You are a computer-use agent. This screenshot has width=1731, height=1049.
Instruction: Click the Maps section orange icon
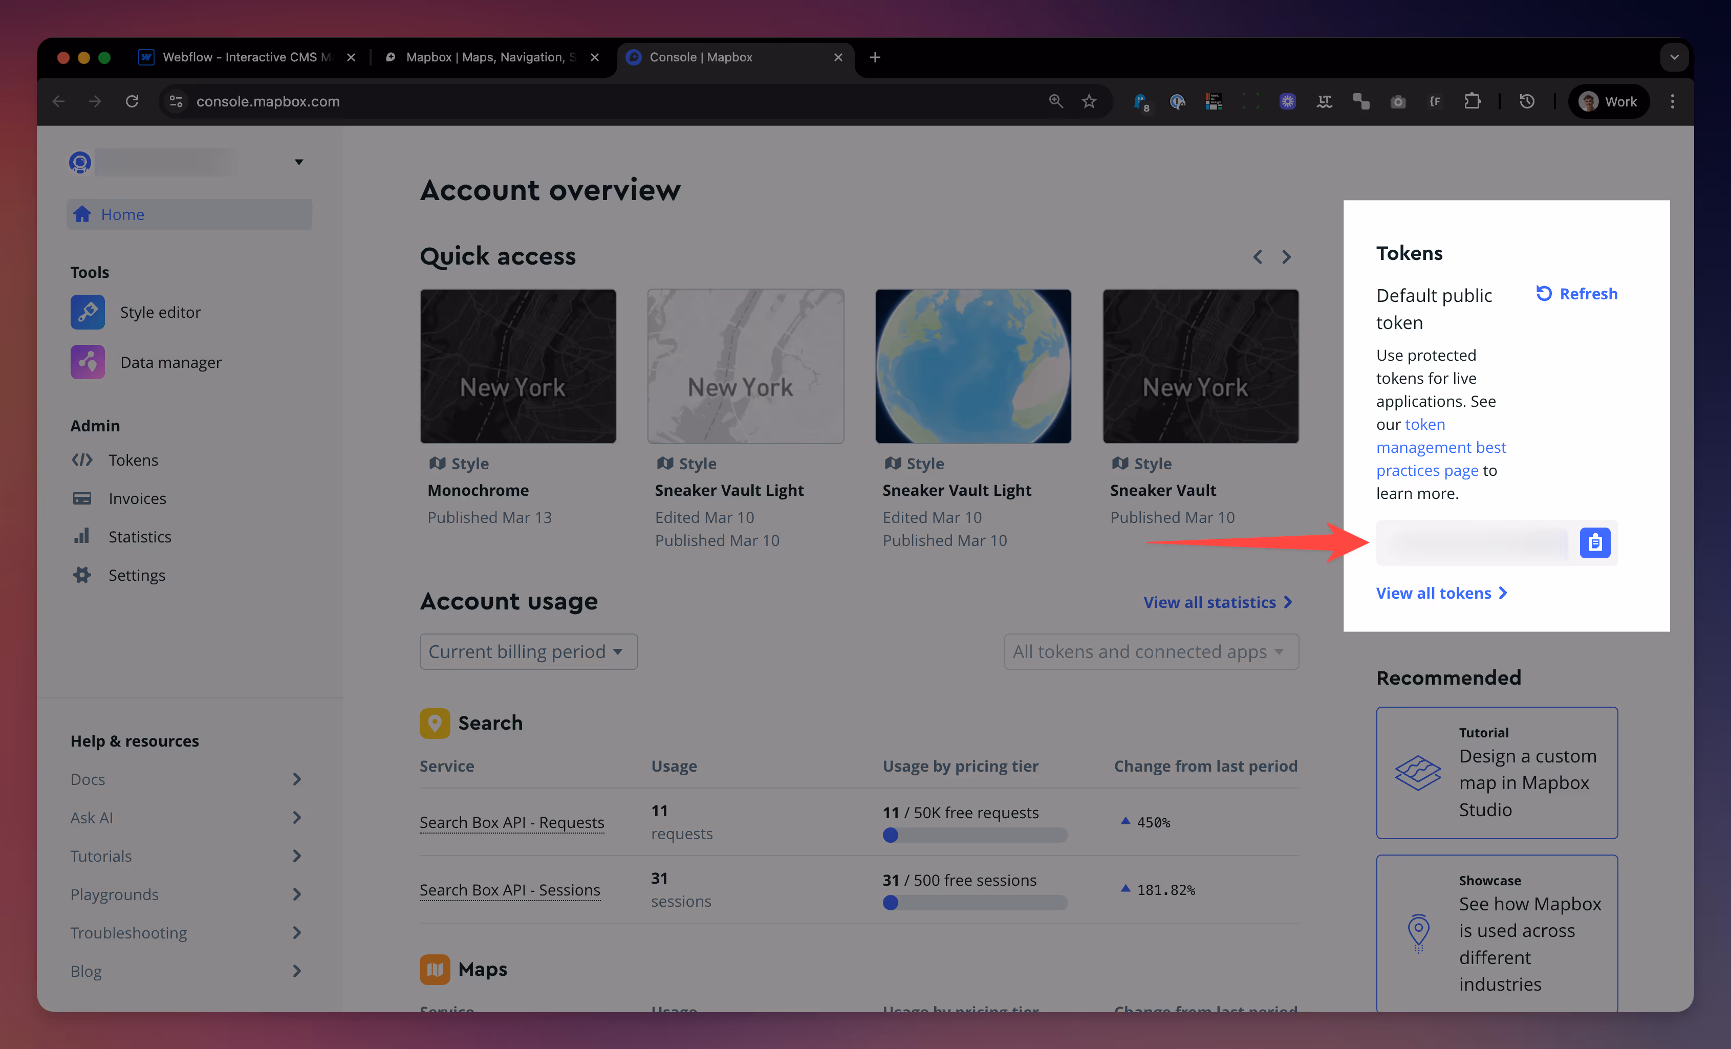pos(435,970)
